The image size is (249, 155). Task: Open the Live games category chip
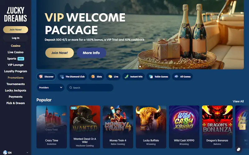pyautogui.click(x=113, y=76)
